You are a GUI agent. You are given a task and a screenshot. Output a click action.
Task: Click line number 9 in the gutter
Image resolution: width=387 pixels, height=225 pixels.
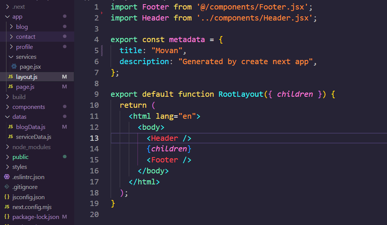coord(97,94)
